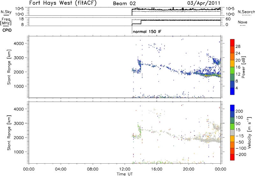
Task: Click the 'Time UT' axis title
Action: tap(125, 174)
